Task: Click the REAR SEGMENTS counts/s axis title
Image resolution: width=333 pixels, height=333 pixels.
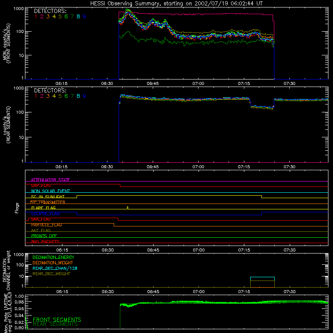Action: pos(7,125)
